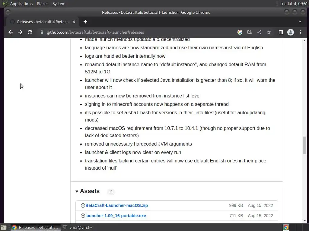Screen dimensions: 309x231
Task: Click the desktop logo icon in top panel
Action: click(5, 4)
